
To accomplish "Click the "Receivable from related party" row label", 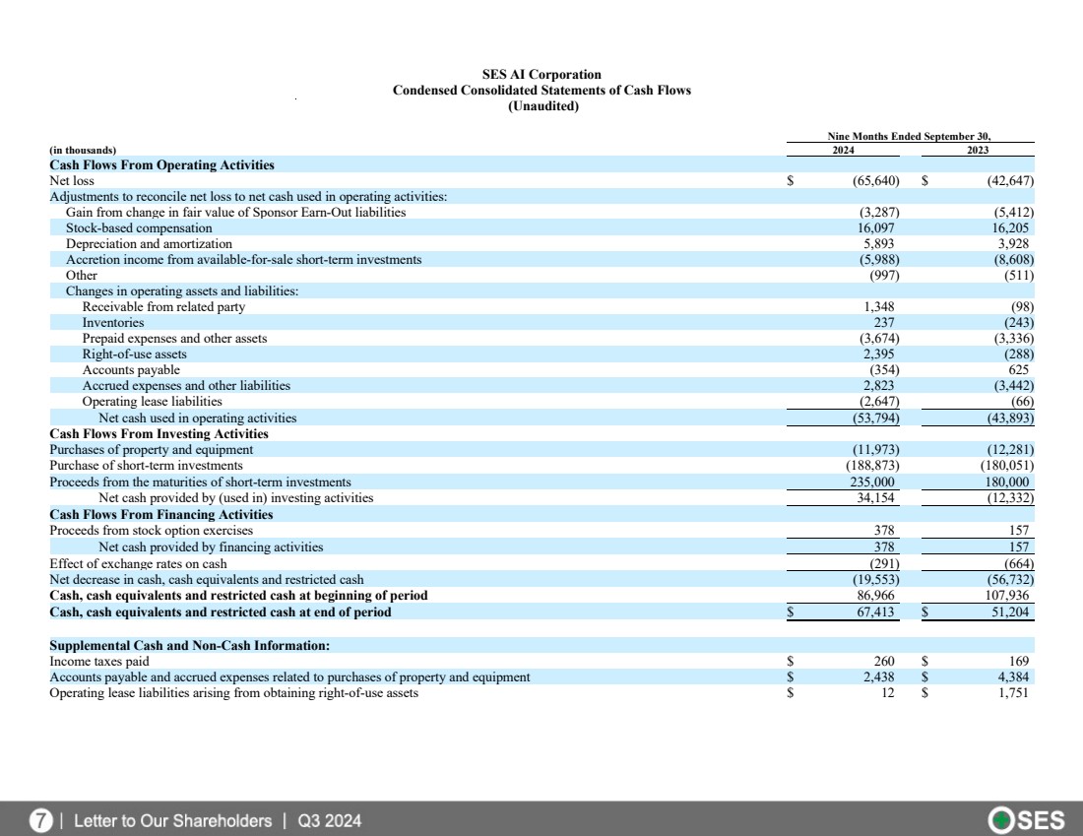I will [x=163, y=307].
